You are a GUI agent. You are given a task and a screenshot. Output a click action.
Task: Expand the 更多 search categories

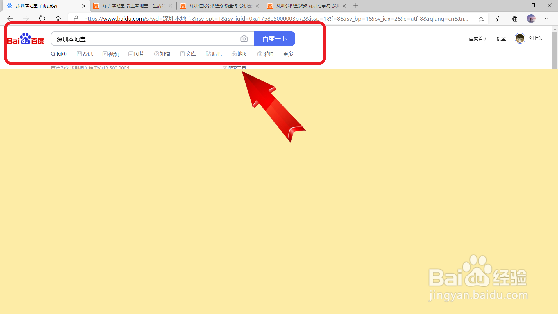pyautogui.click(x=288, y=54)
